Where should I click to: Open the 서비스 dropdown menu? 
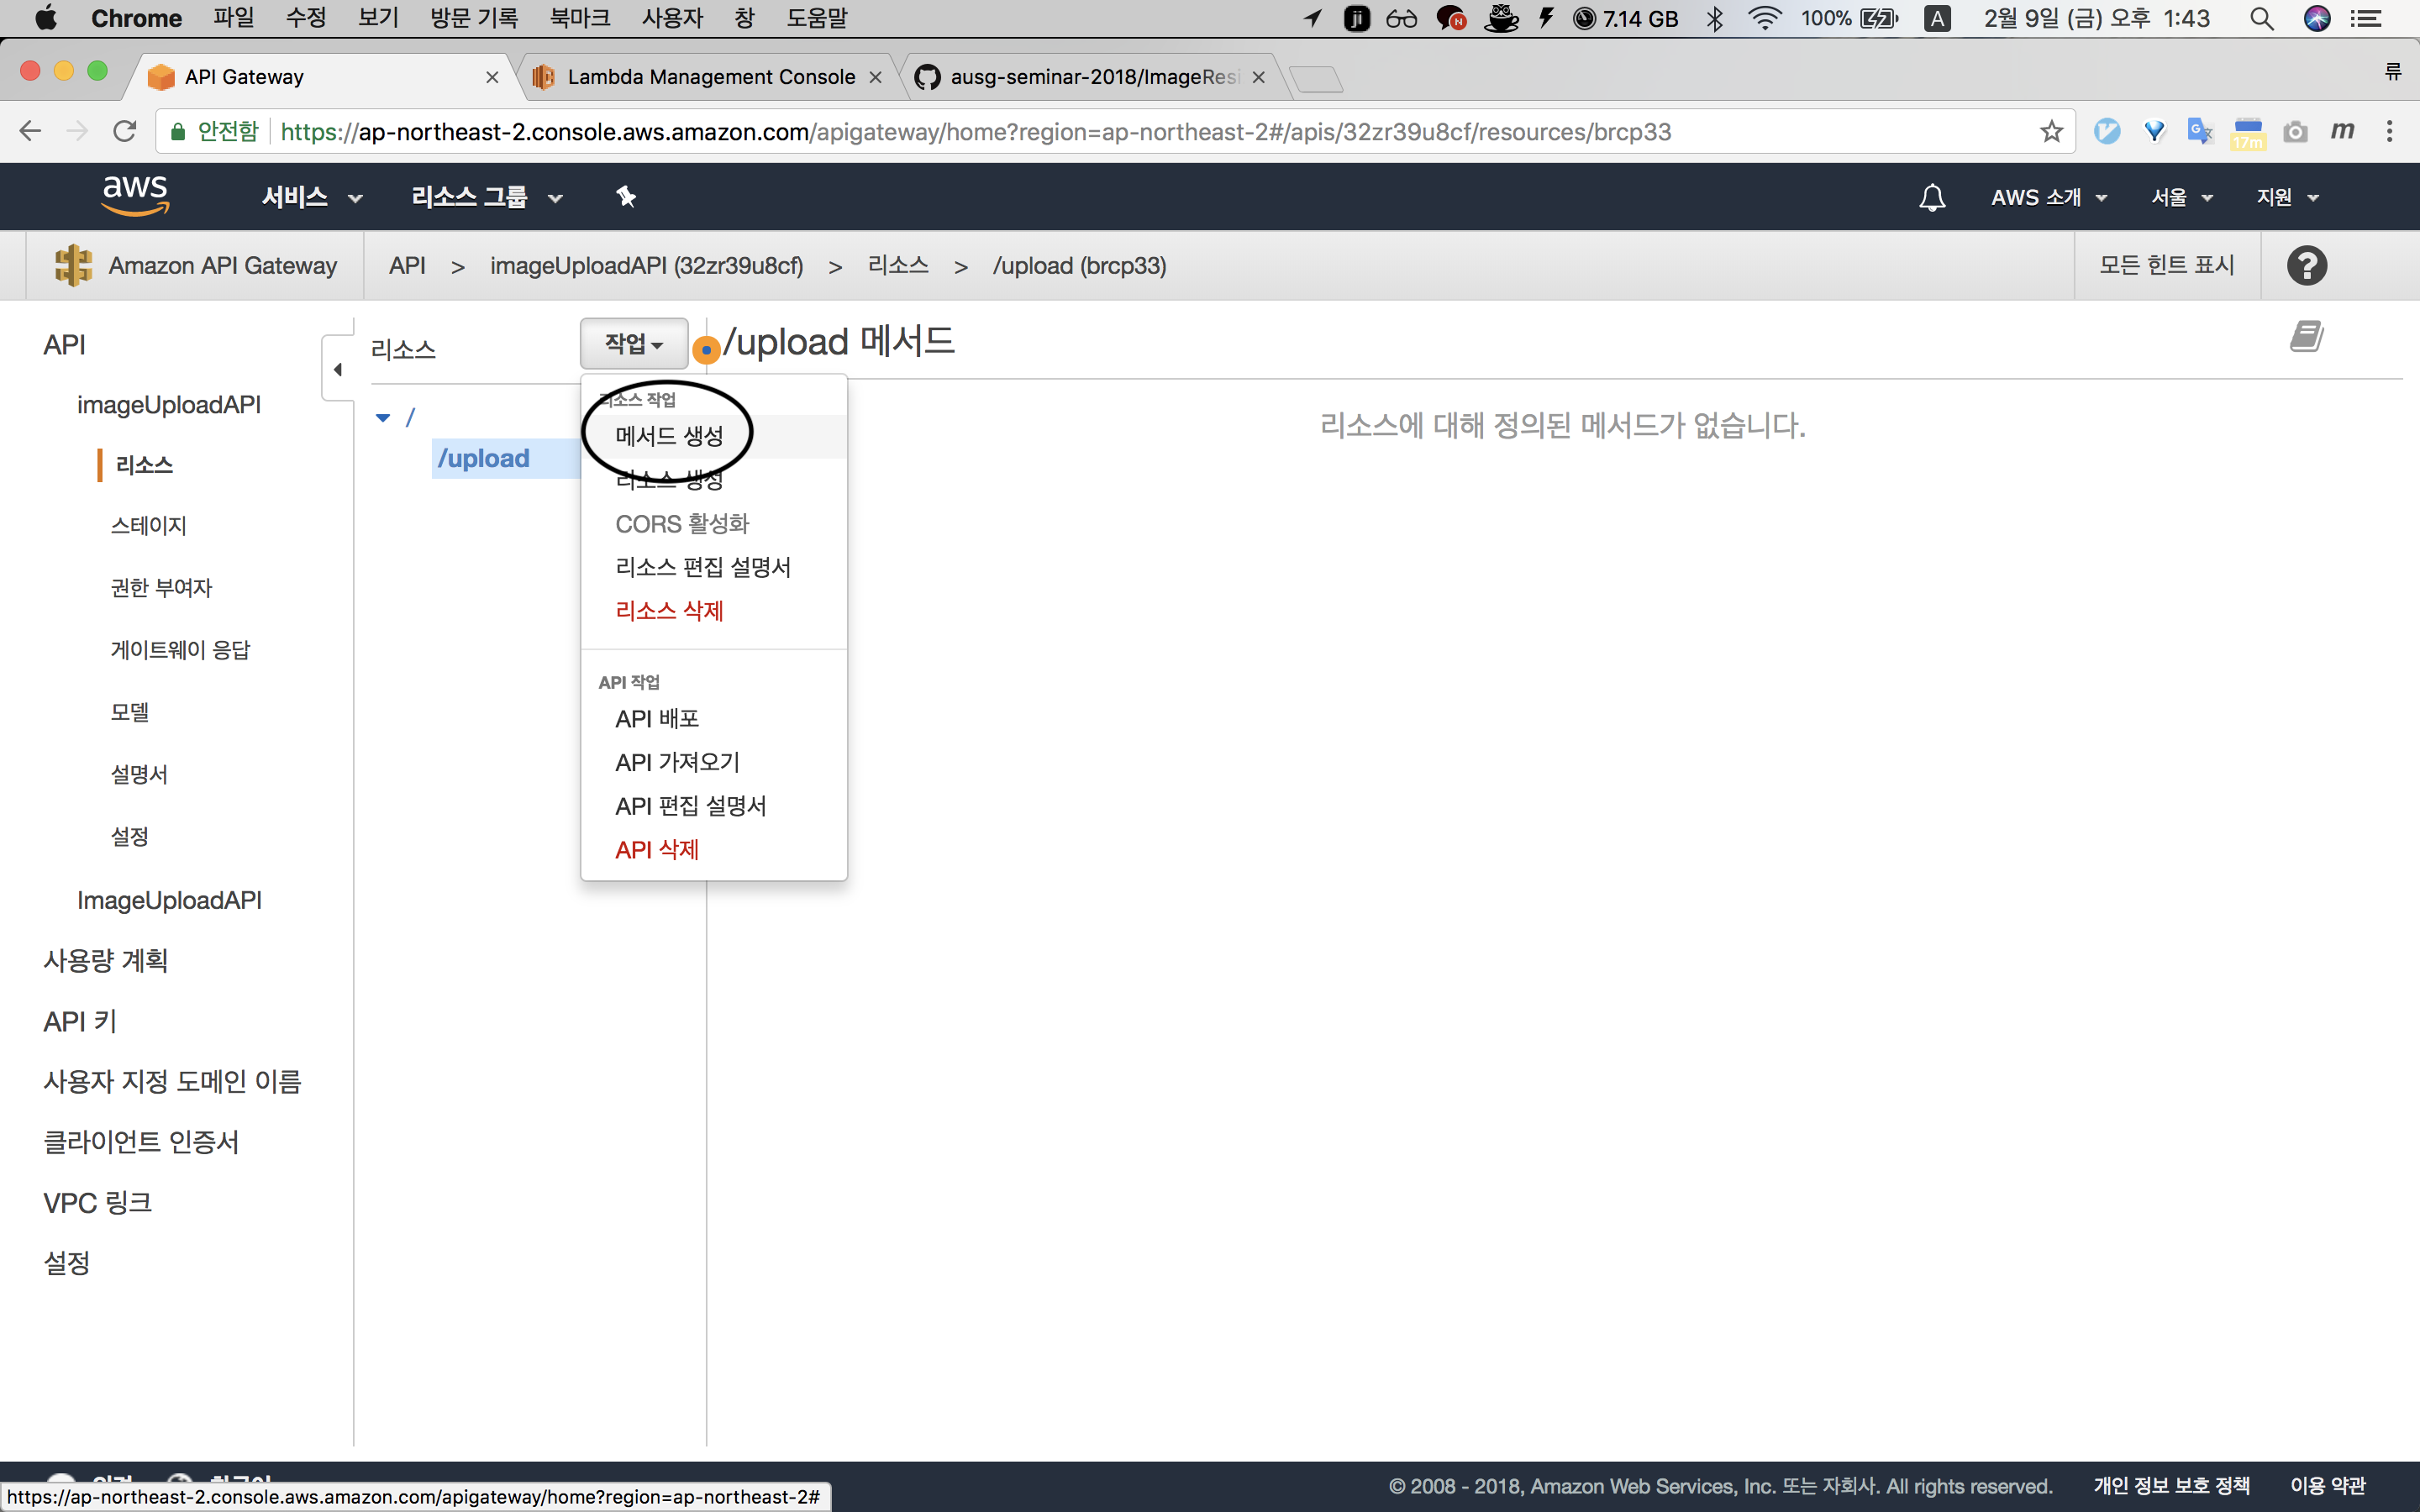point(311,197)
